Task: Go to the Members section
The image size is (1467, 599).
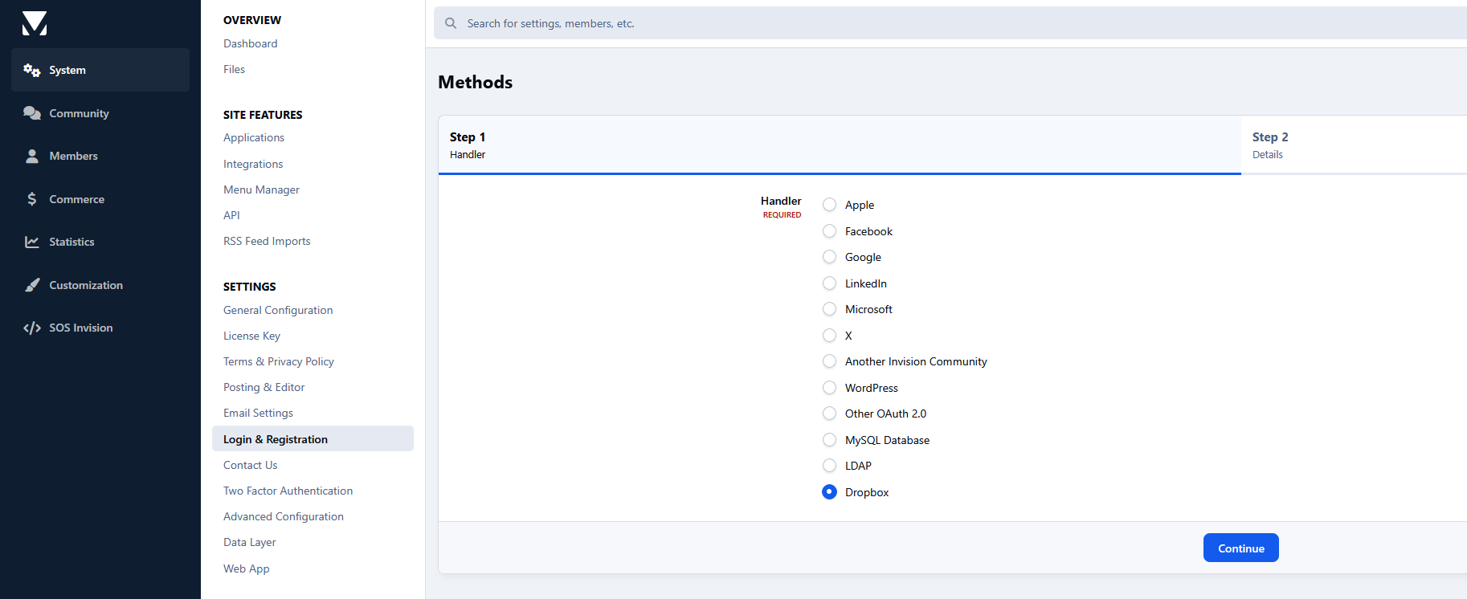Action: point(100,156)
